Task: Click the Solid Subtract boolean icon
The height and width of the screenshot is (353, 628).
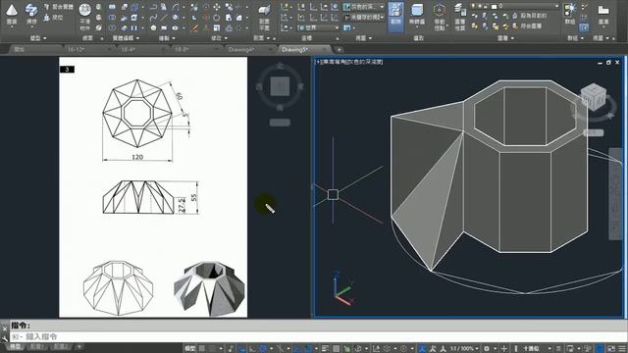Action: tap(112, 18)
